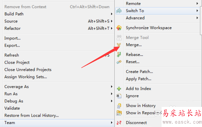Click the Show in Repositories GIT icon
The height and width of the screenshot is (127, 202).
click(119, 113)
